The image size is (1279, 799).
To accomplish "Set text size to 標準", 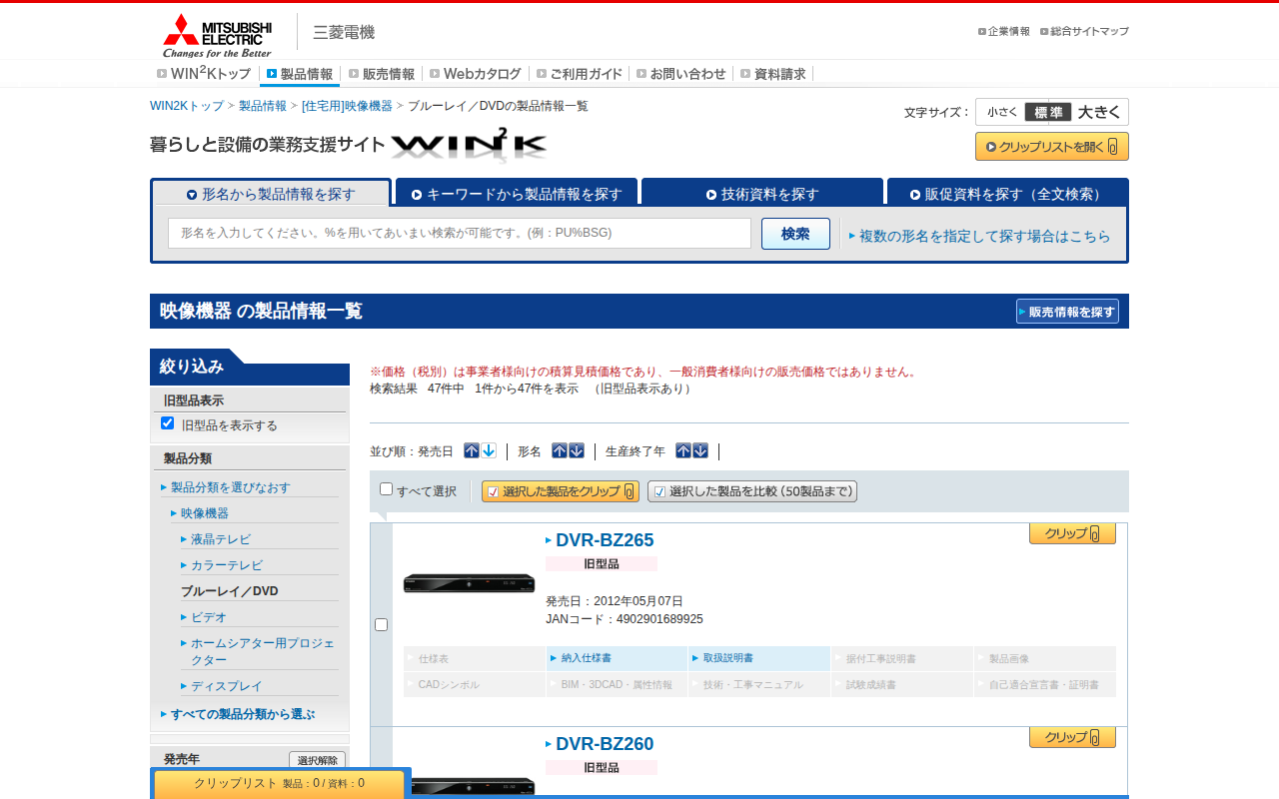I will 1048,112.
